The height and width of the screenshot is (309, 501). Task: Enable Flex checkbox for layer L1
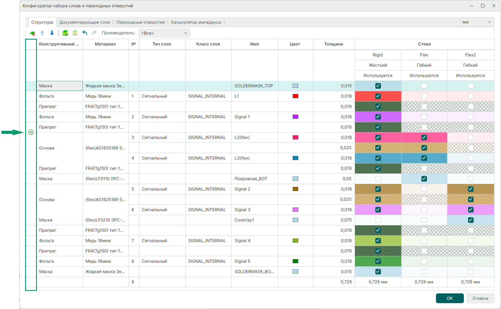point(424,96)
